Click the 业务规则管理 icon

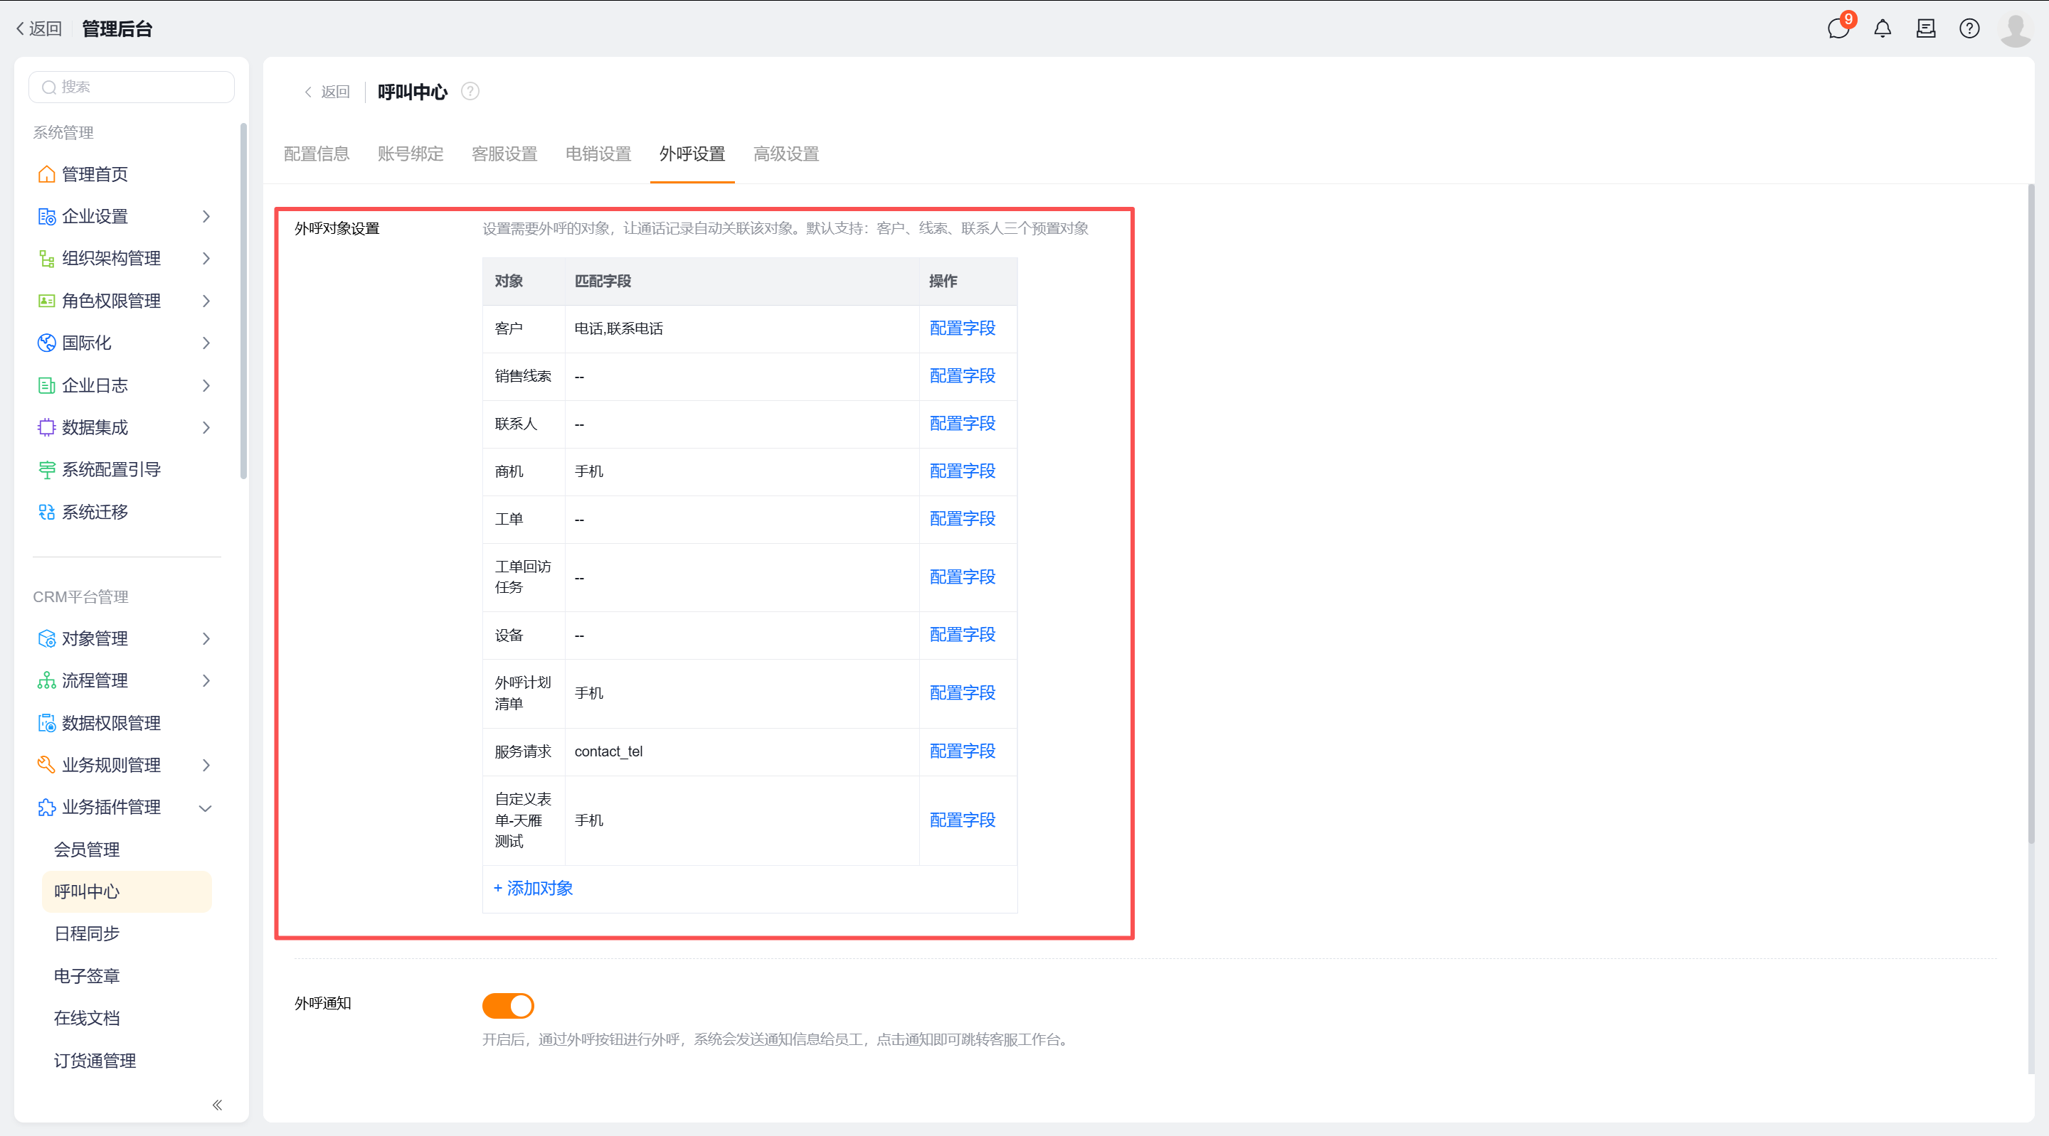[46, 765]
